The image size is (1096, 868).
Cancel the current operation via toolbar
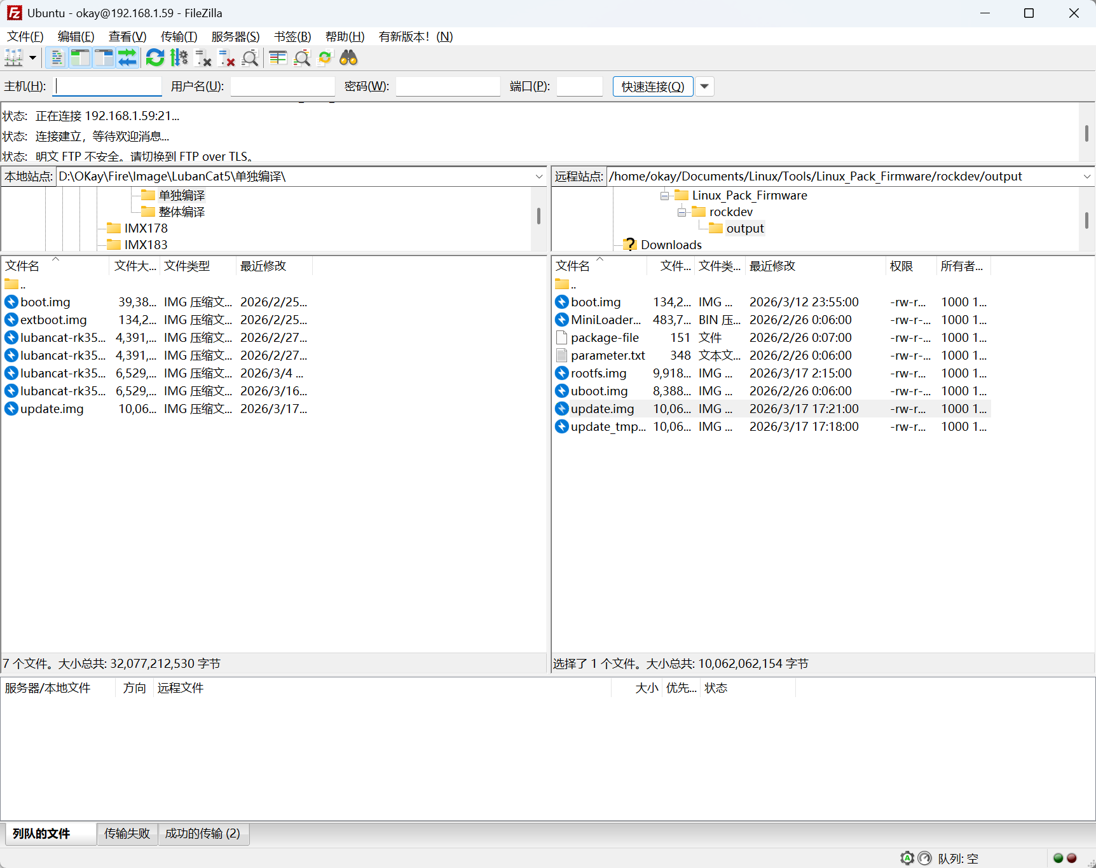click(203, 58)
